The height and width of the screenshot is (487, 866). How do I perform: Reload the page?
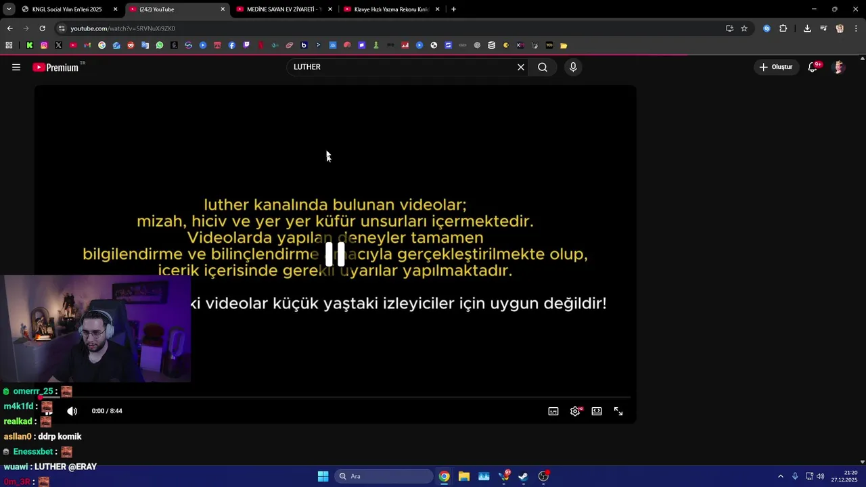pos(42,28)
